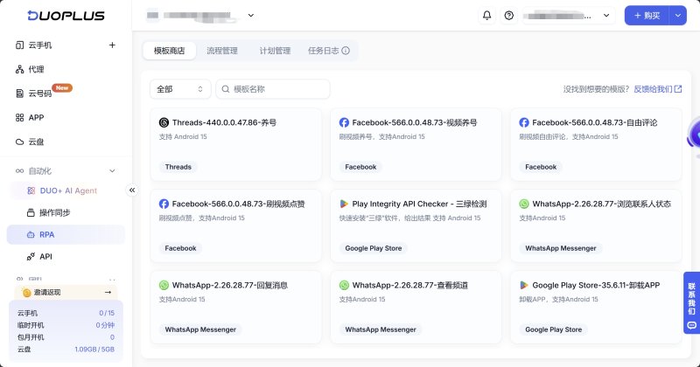This screenshot has width=700, height=367.
Task: Open the 邀请返现 banner
Action: (x=66, y=293)
